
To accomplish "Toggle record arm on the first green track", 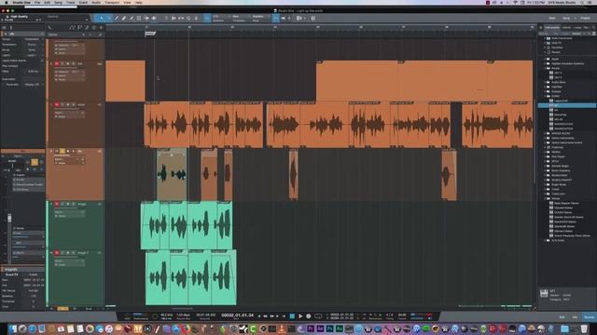I will pos(57,204).
